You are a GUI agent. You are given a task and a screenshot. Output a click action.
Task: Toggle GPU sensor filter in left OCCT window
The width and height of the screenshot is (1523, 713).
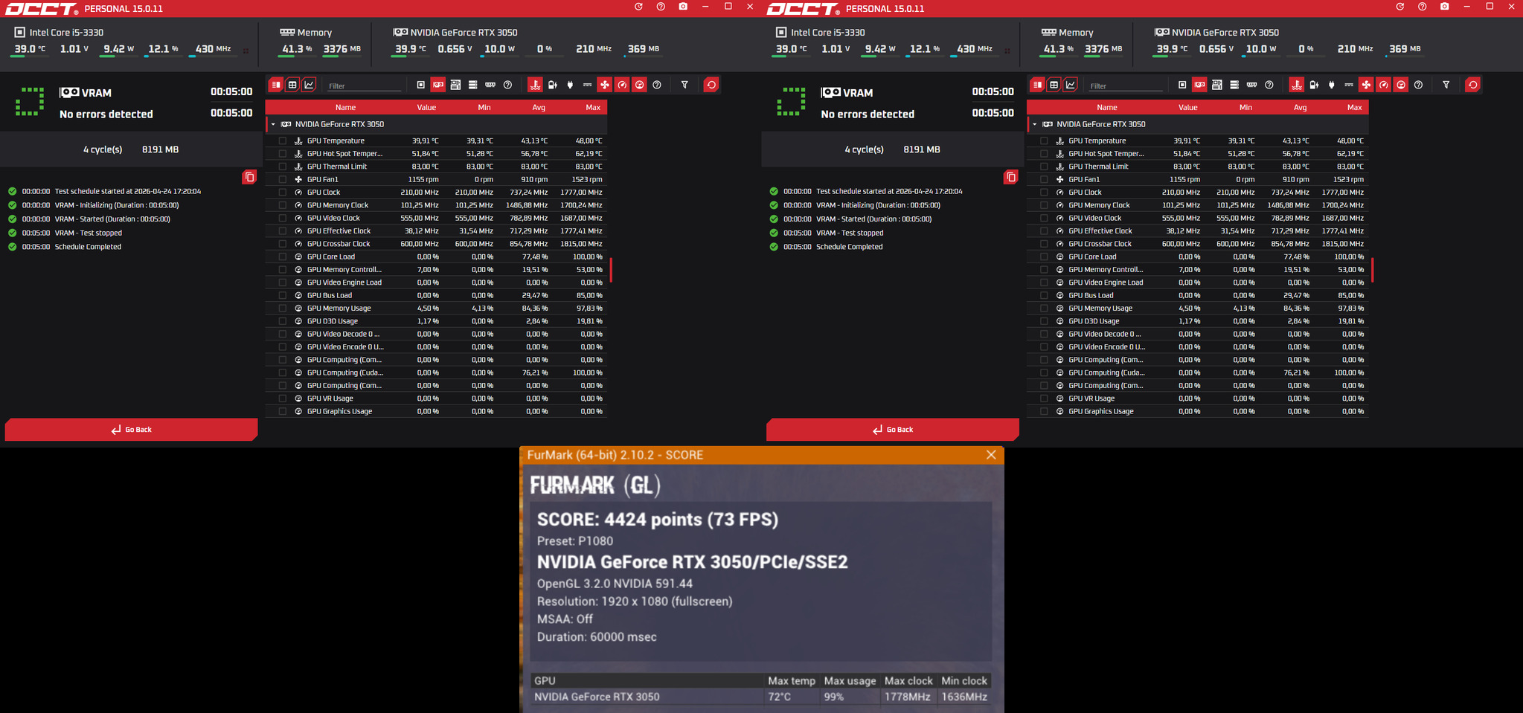point(438,85)
